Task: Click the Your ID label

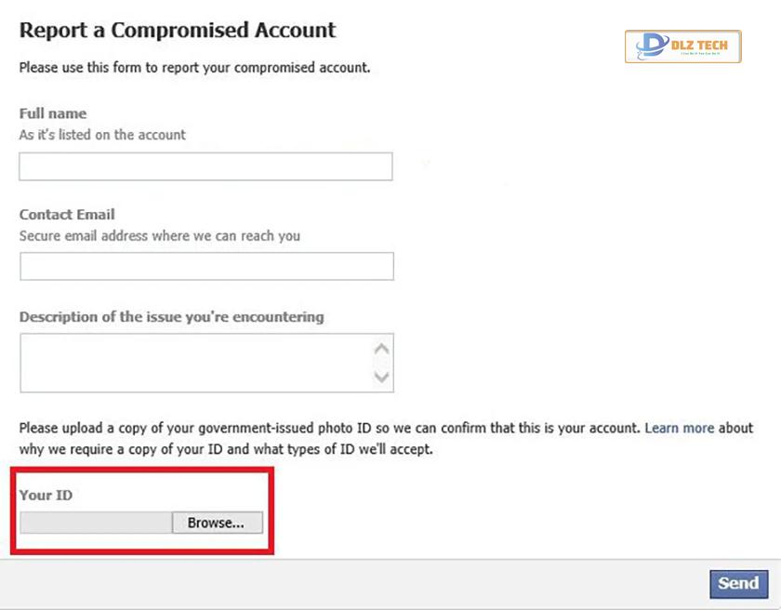Action: pos(46,495)
